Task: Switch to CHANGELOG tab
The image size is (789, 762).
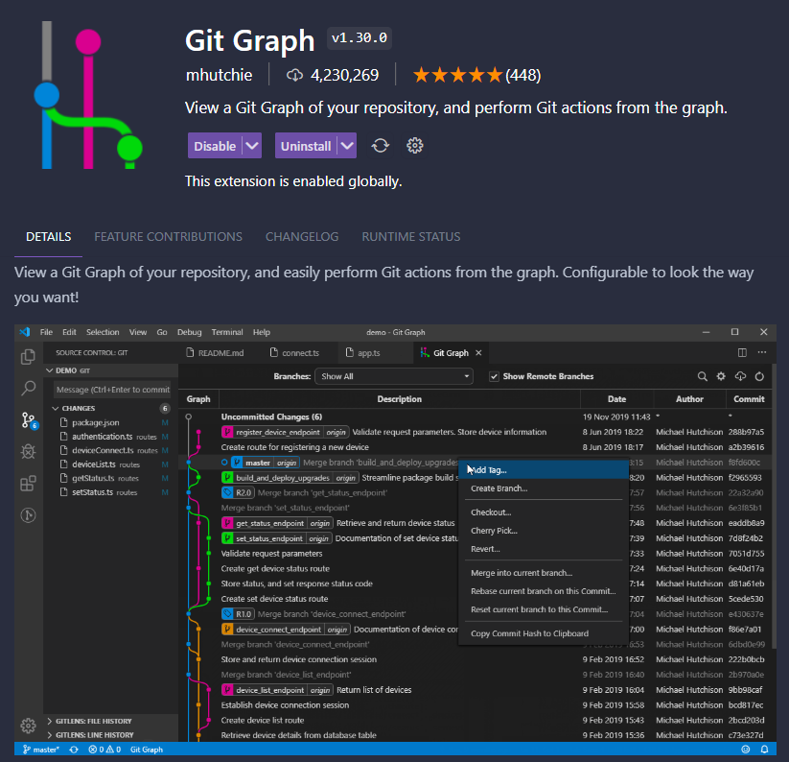Action: [302, 237]
